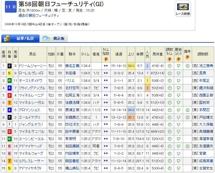Open horse page for アドマイヤヘッド
Screen dimensions: 215x173
[30, 146]
